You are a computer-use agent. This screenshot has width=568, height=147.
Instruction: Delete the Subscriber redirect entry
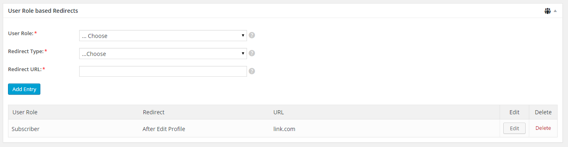pyautogui.click(x=543, y=128)
